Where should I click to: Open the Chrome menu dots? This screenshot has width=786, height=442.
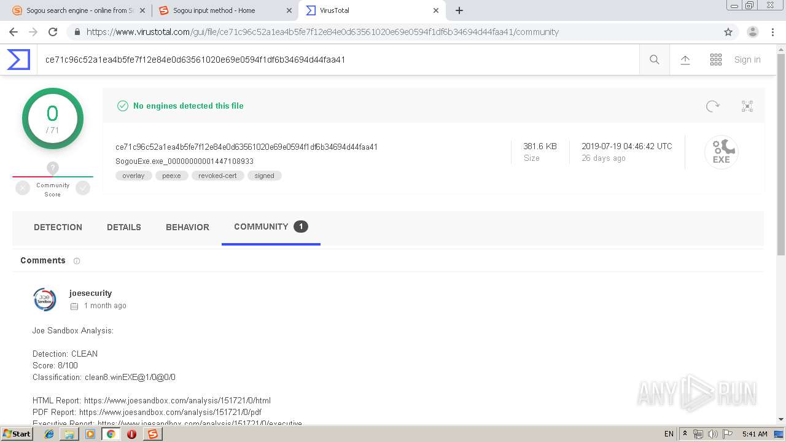coord(772,32)
